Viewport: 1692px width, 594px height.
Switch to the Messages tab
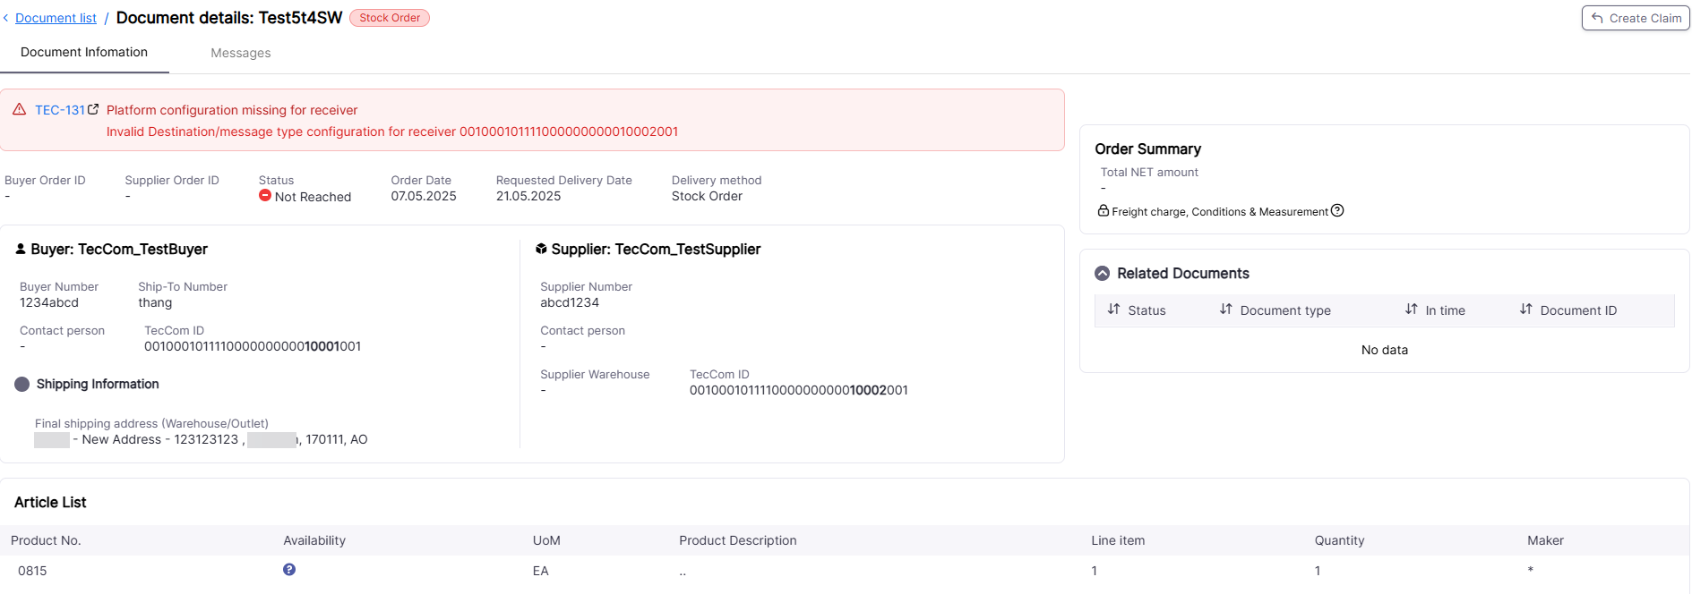pyautogui.click(x=241, y=53)
